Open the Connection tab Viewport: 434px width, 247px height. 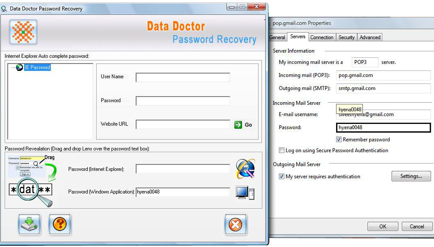(322, 37)
